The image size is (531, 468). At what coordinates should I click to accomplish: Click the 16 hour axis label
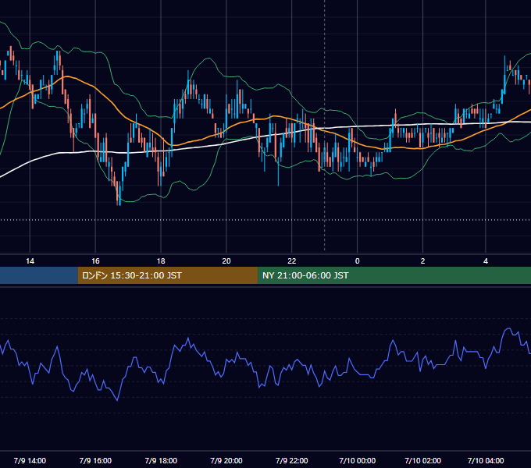pyautogui.click(x=95, y=261)
